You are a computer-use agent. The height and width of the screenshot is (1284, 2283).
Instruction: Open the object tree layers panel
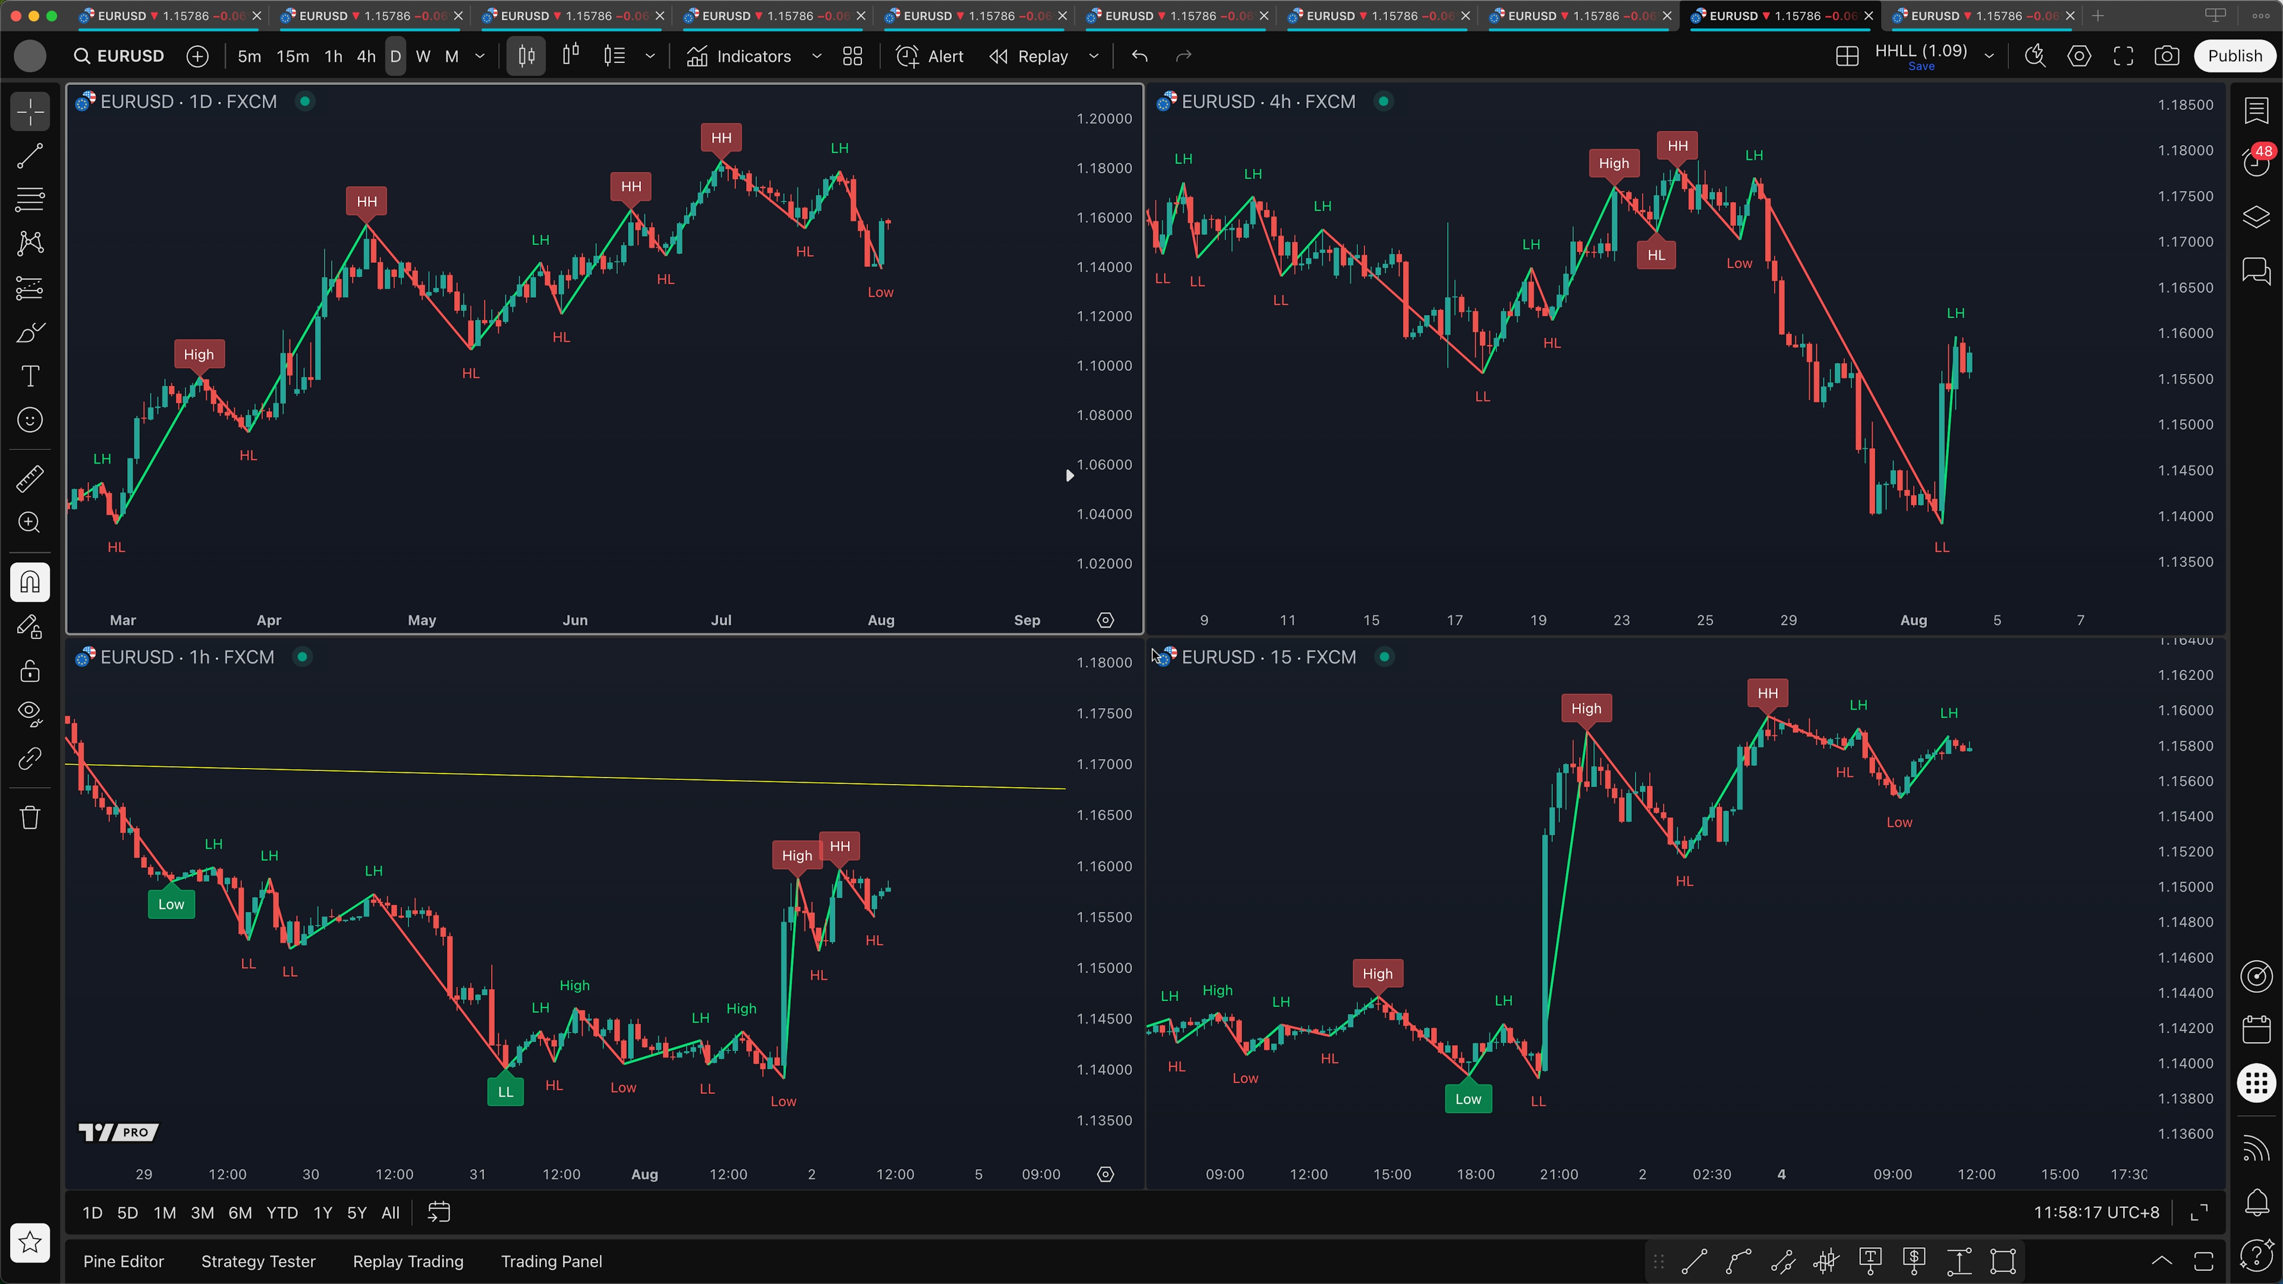[x=2256, y=217]
